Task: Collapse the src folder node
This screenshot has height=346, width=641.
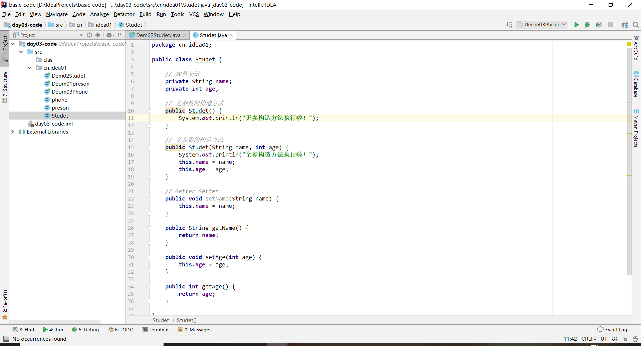Action: click(21, 52)
